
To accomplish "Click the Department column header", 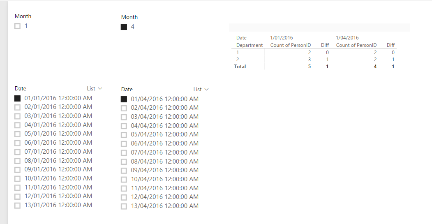I will [x=249, y=45].
